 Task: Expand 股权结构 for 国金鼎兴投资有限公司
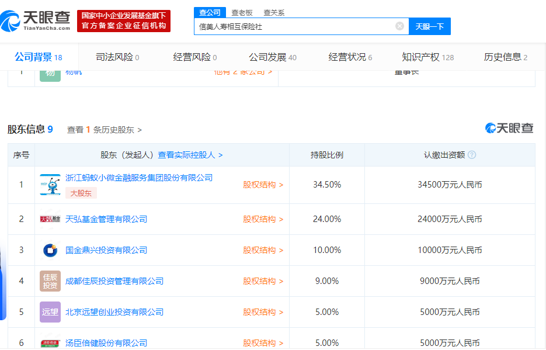click(263, 250)
